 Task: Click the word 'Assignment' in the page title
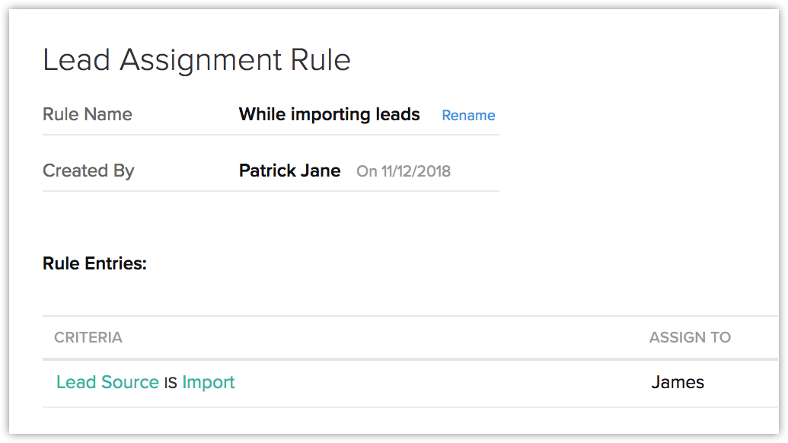pyautogui.click(x=196, y=60)
